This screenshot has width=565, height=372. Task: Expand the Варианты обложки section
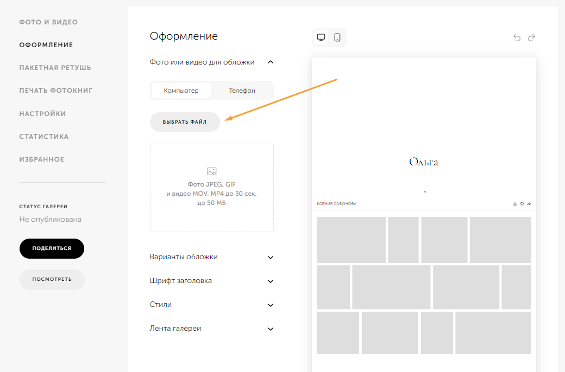click(x=211, y=257)
